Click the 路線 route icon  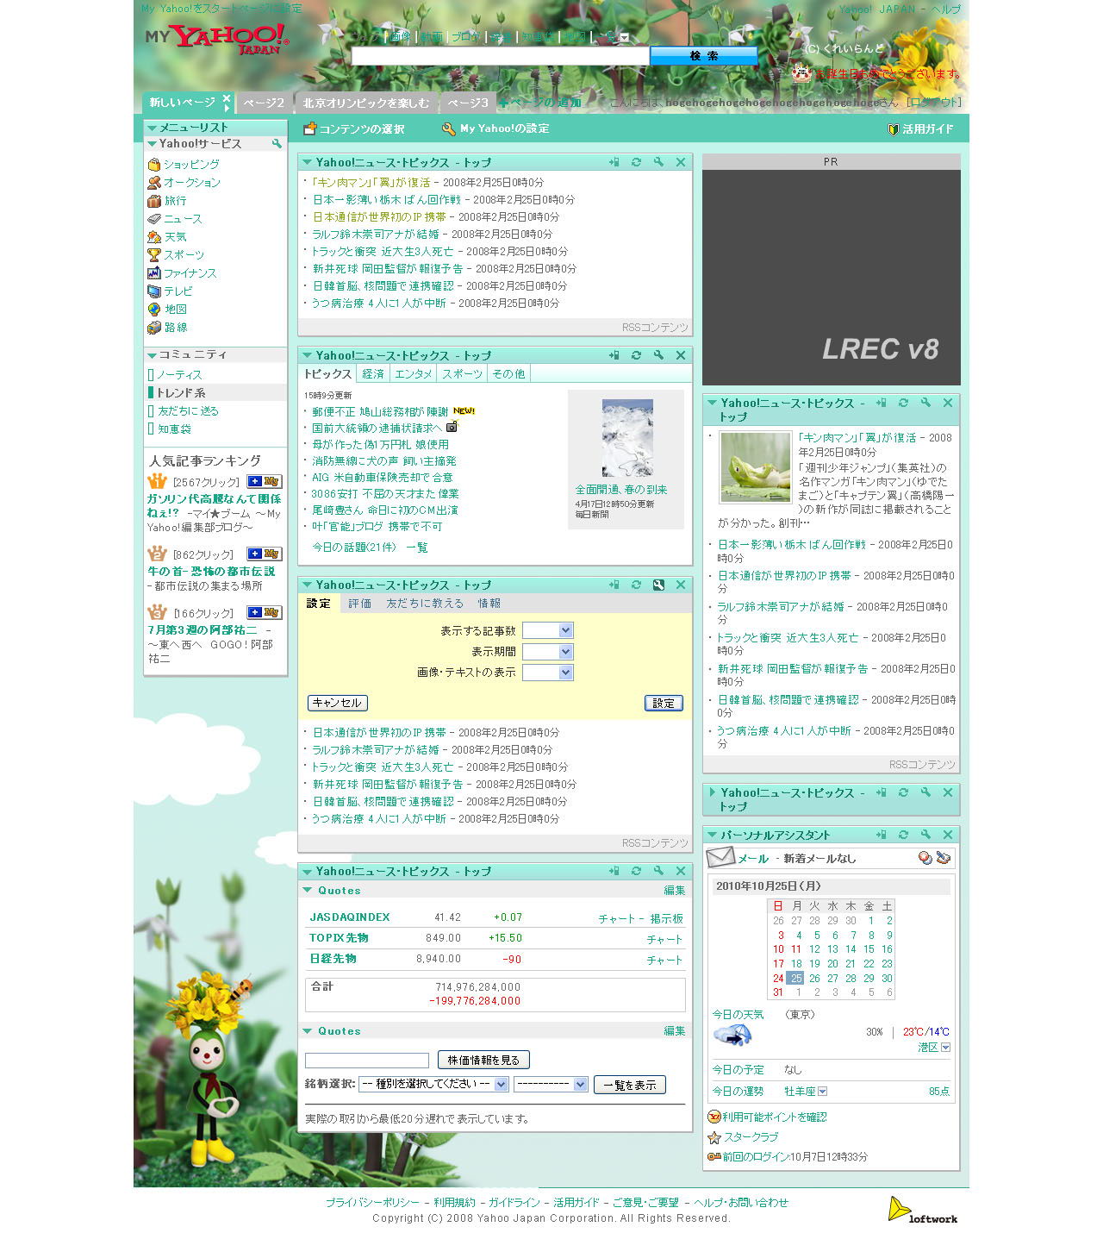(154, 328)
